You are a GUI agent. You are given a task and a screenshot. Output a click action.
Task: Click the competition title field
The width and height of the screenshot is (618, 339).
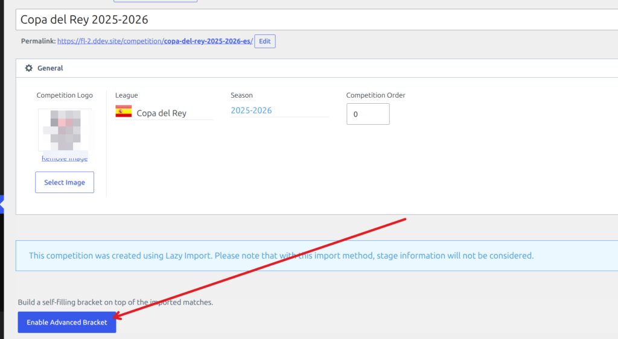[317, 20]
